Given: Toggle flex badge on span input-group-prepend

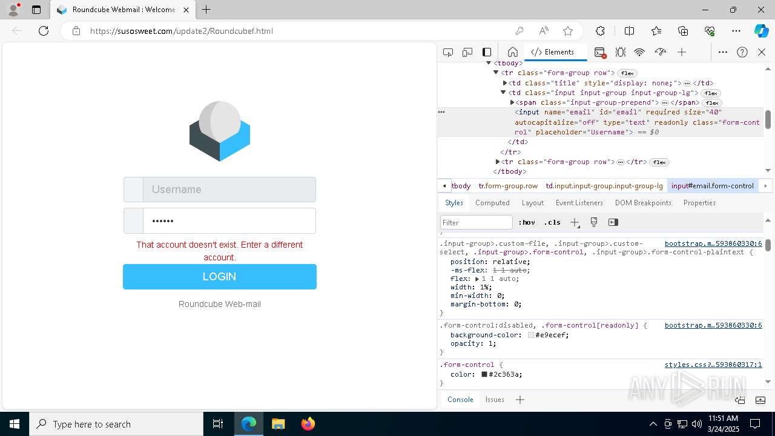Looking at the screenshot, I should pos(711,103).
